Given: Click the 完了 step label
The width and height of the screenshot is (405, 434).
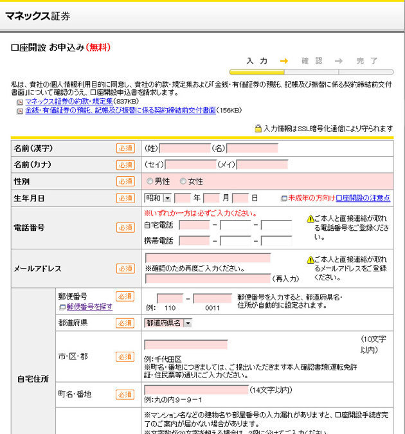Looking at the screenshot, I should (367, 61).
